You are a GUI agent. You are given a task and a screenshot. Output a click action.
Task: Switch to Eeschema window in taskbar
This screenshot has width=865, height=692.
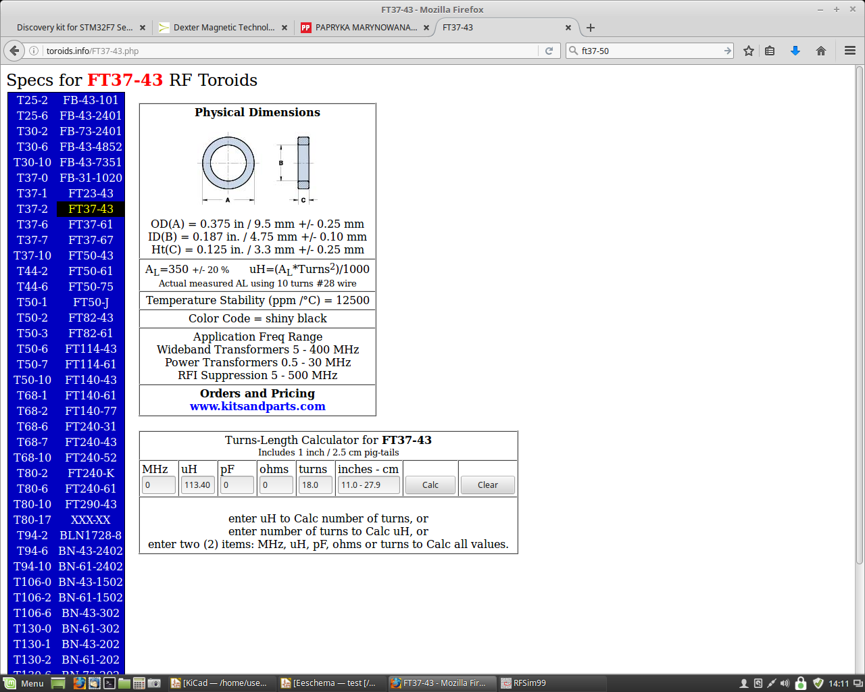coord(332,683)
